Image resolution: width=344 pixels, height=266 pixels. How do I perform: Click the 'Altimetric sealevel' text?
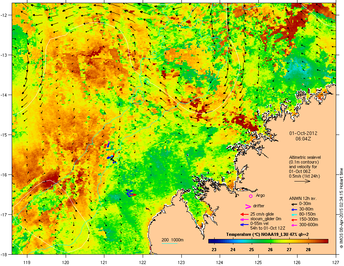305,157
